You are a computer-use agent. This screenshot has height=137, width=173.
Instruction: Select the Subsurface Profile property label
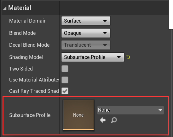coord(30,115)
